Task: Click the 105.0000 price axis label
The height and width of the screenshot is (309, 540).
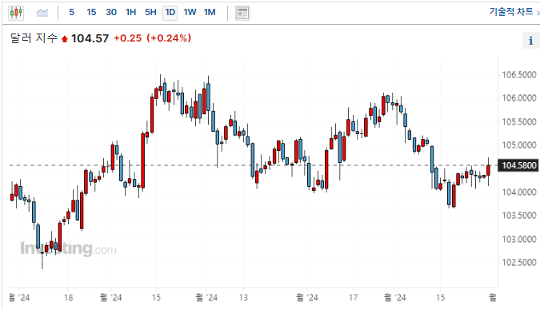Action: coord(519,145)
